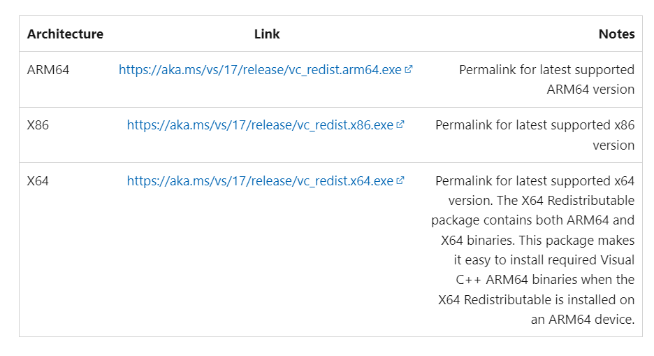Select the X86 architecture cell

38,125
